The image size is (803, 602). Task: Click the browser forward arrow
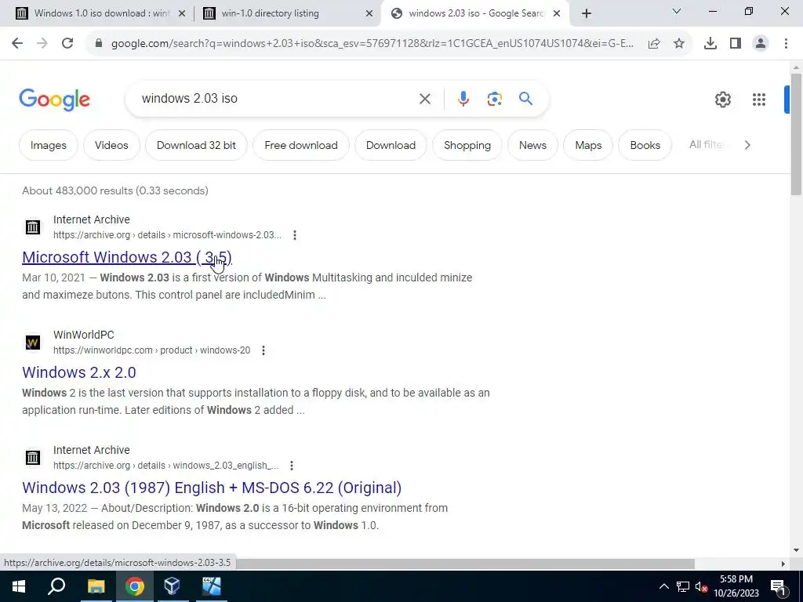pos(42,44)
